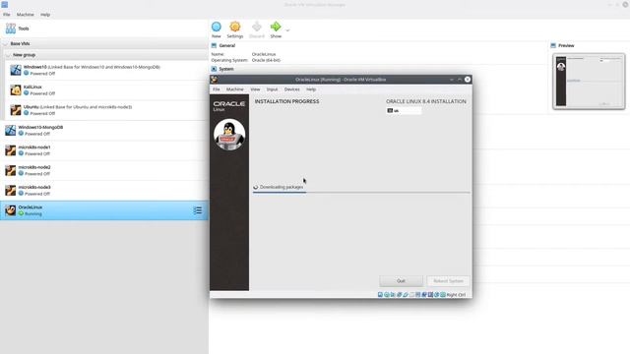Open Input menu in VM window
This screenshot has width=630, height=354.
click(x=272, y=89)
